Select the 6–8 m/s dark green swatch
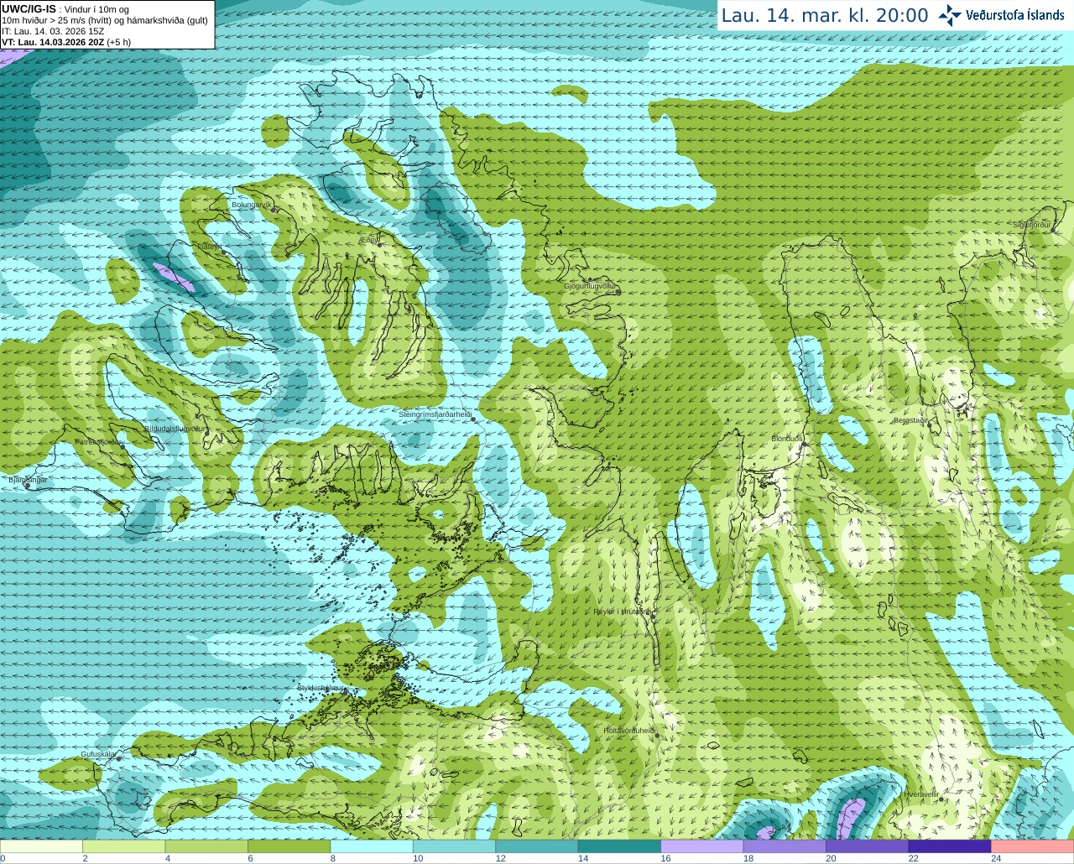The image size is (1074, 864). coord(289,846)
